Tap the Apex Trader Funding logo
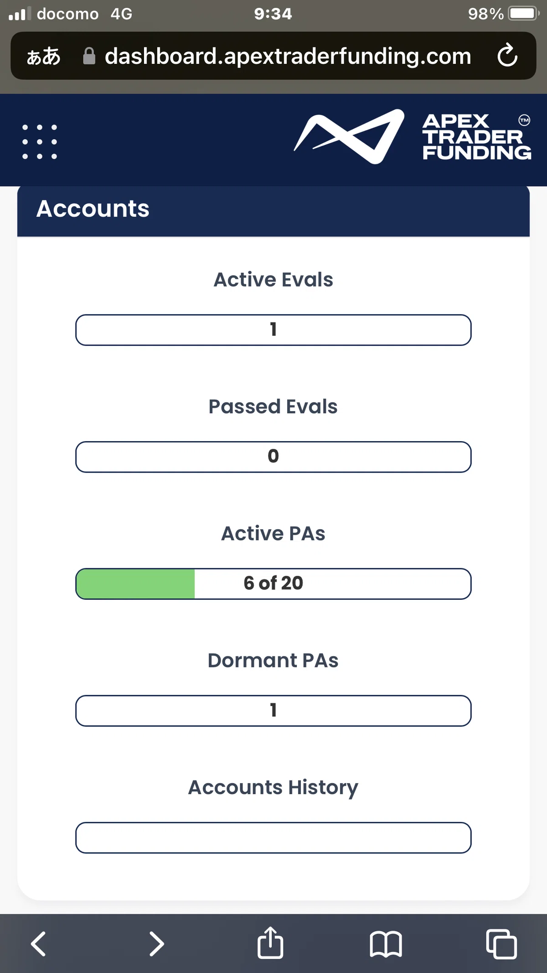This screenshot has width=547, height=973. coord(413,136)
